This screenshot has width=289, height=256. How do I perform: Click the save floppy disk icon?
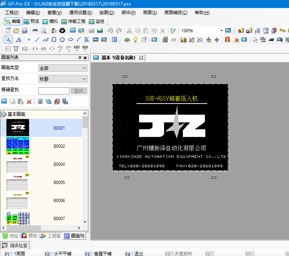(x=25, y=31)
